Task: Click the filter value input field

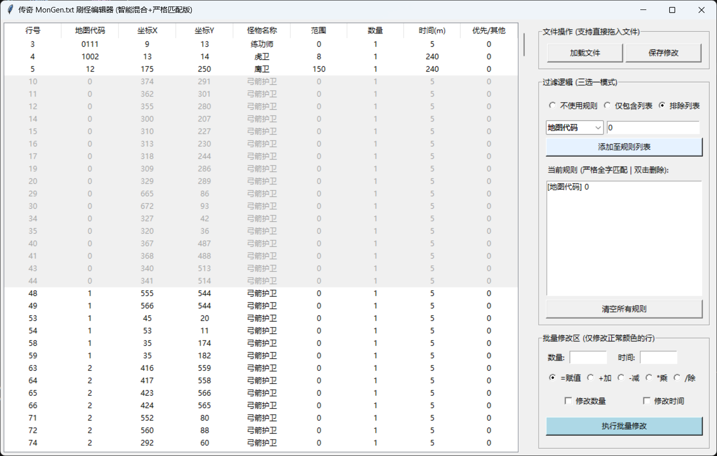Action: click(653, 128)
